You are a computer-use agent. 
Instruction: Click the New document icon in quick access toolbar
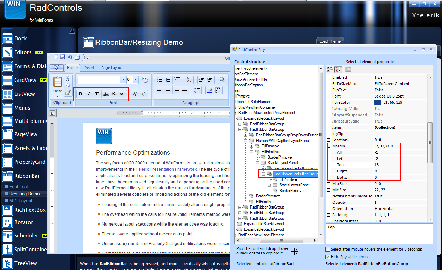(56, 57)
